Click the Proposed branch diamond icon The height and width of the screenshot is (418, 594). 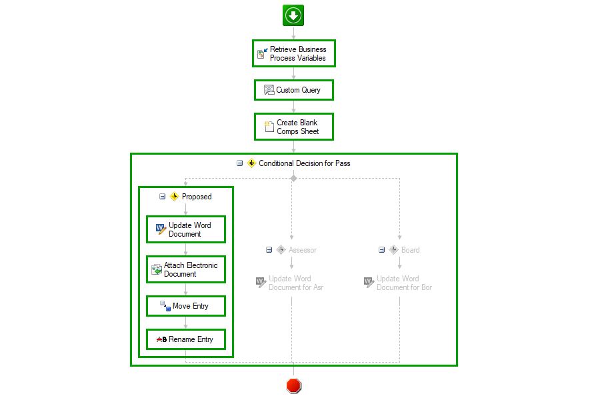point(174,196)
